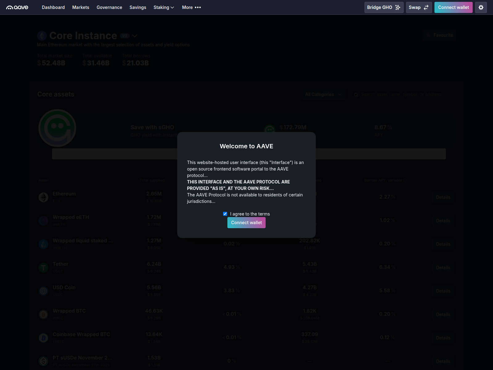493x370 pixels.
Task: Click the Wrapped BTC asset icon
Action: click(43, 314)
